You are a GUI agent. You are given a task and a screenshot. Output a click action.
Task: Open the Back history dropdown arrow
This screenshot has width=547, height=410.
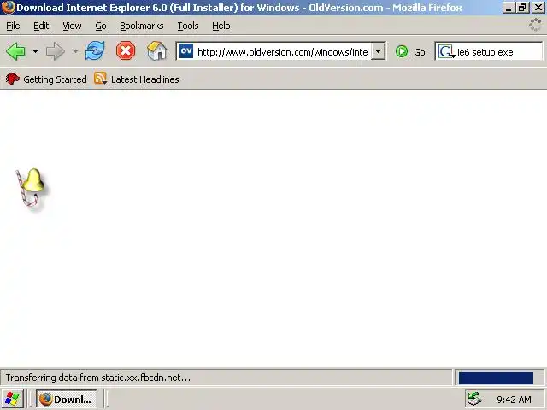(35, 51)
